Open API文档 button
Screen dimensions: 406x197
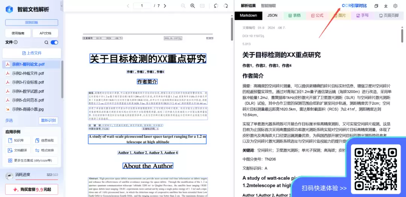(45, 33)
